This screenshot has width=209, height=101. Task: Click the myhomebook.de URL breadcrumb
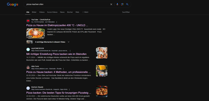pos(50,51)
